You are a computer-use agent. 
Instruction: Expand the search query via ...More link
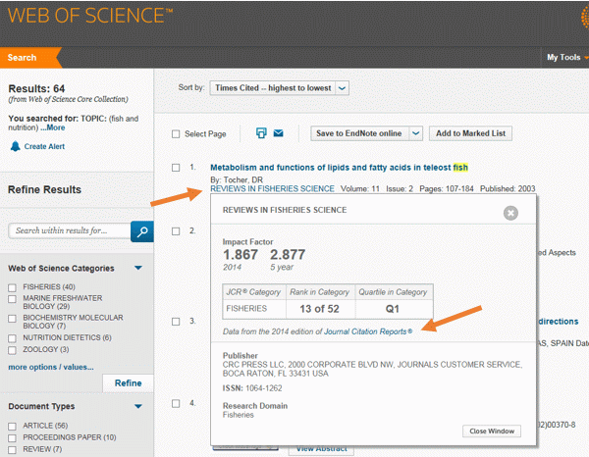click(53, 127)
